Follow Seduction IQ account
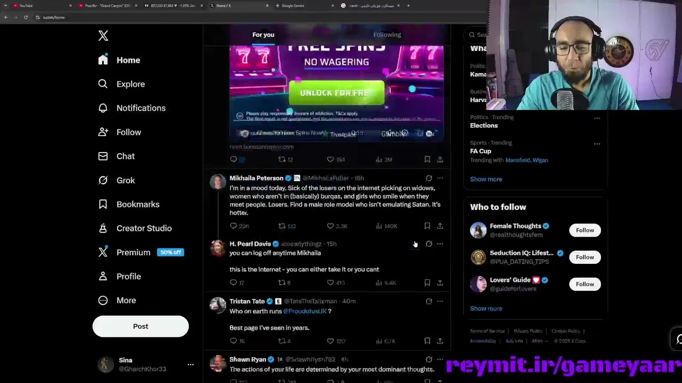This screenshot has width=682, height=383. (x=584, y=257)
